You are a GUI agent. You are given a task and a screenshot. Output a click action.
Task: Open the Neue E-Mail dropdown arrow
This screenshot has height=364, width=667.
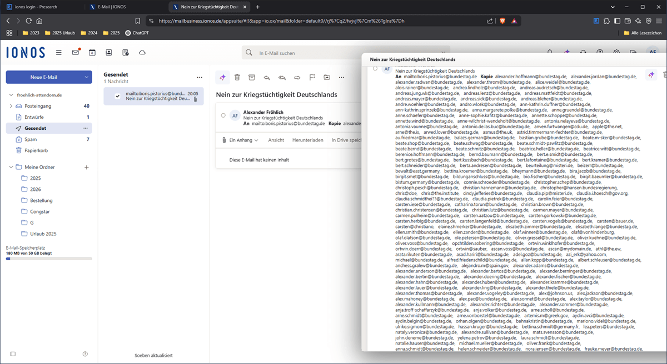tap(86, 77)
